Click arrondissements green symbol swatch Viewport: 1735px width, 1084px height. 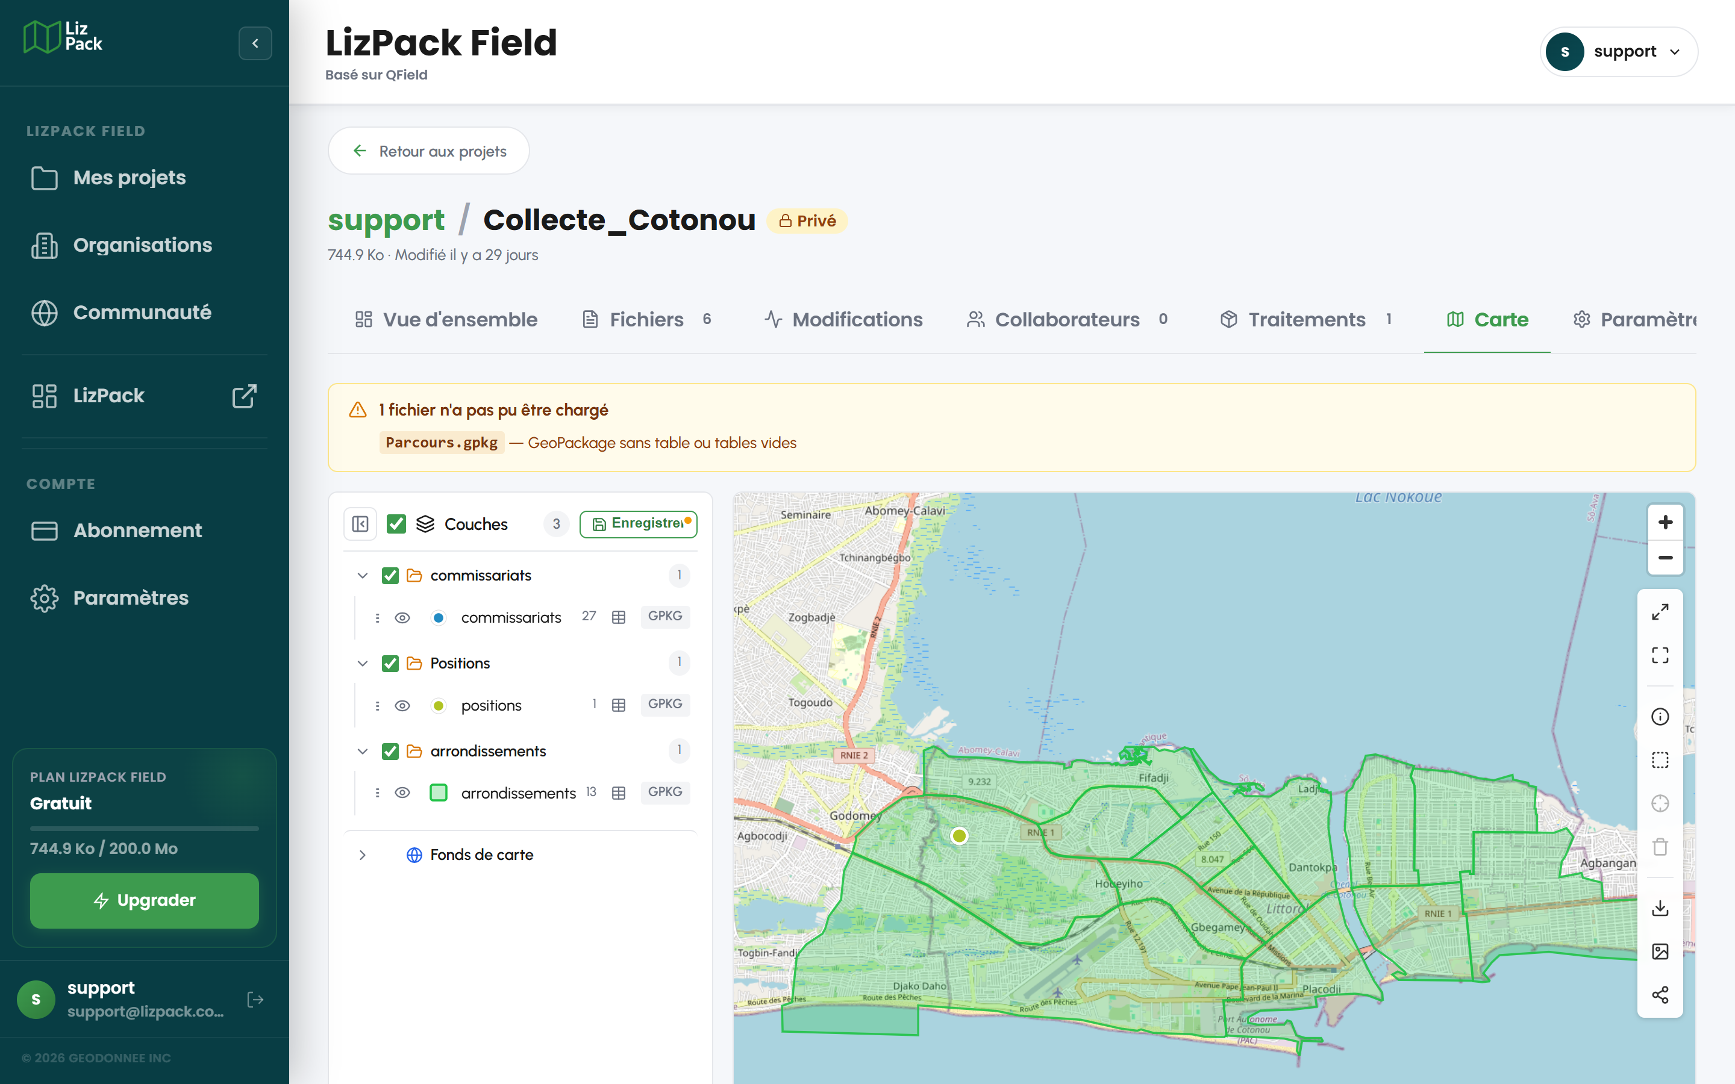(x=439, y=793)
